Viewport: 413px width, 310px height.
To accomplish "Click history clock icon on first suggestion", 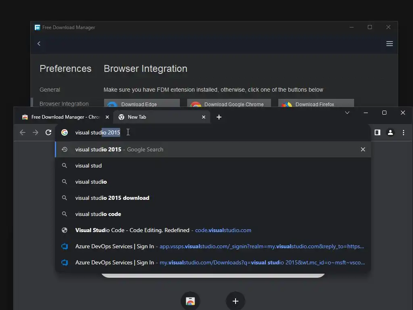I will (x=65, y=149).
